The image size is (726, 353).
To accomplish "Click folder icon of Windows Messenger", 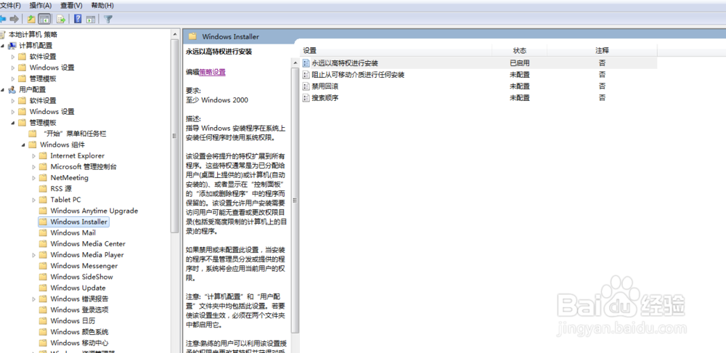I will [43, 266].
